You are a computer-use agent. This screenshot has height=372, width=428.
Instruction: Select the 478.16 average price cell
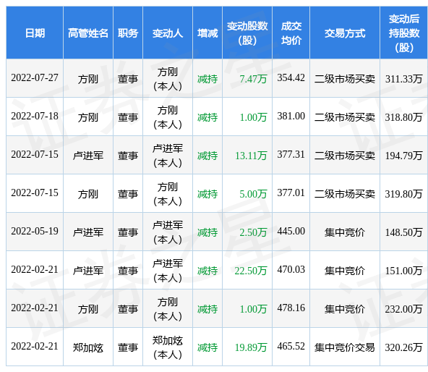point(291,308)
